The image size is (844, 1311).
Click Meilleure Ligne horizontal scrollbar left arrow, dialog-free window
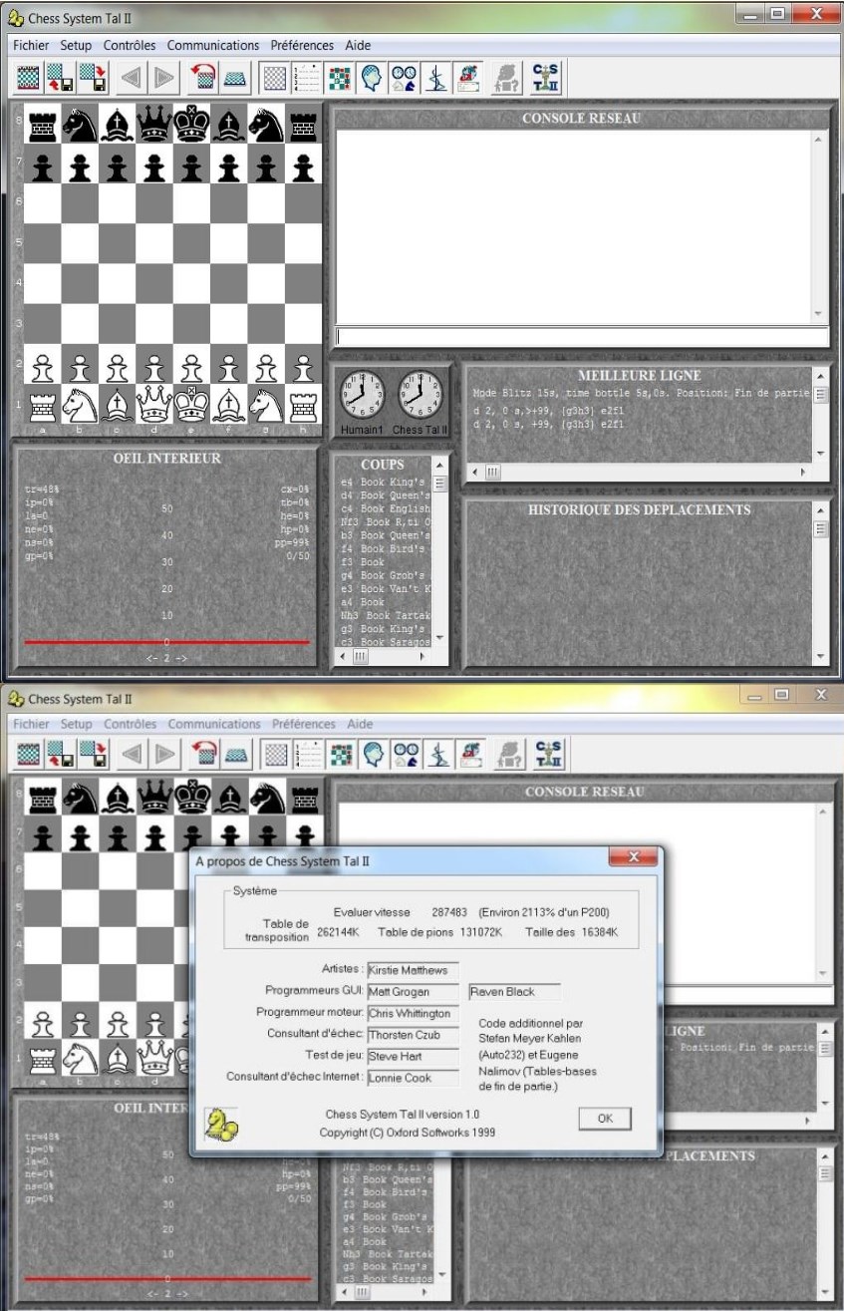474,471
